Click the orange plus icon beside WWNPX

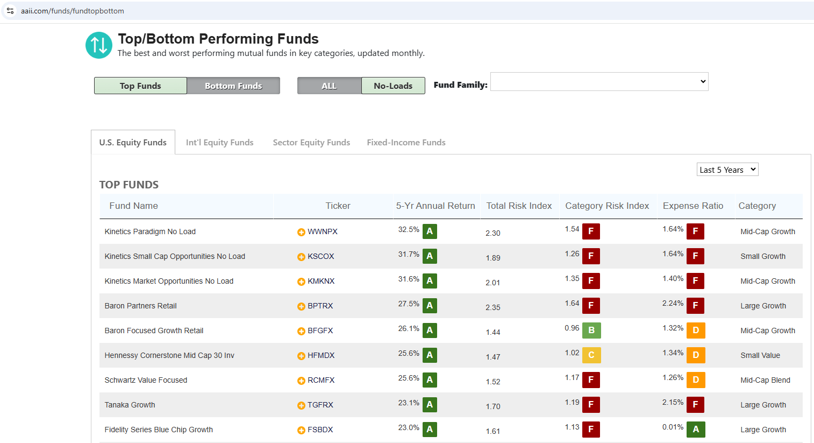click(x=301, y=232)
